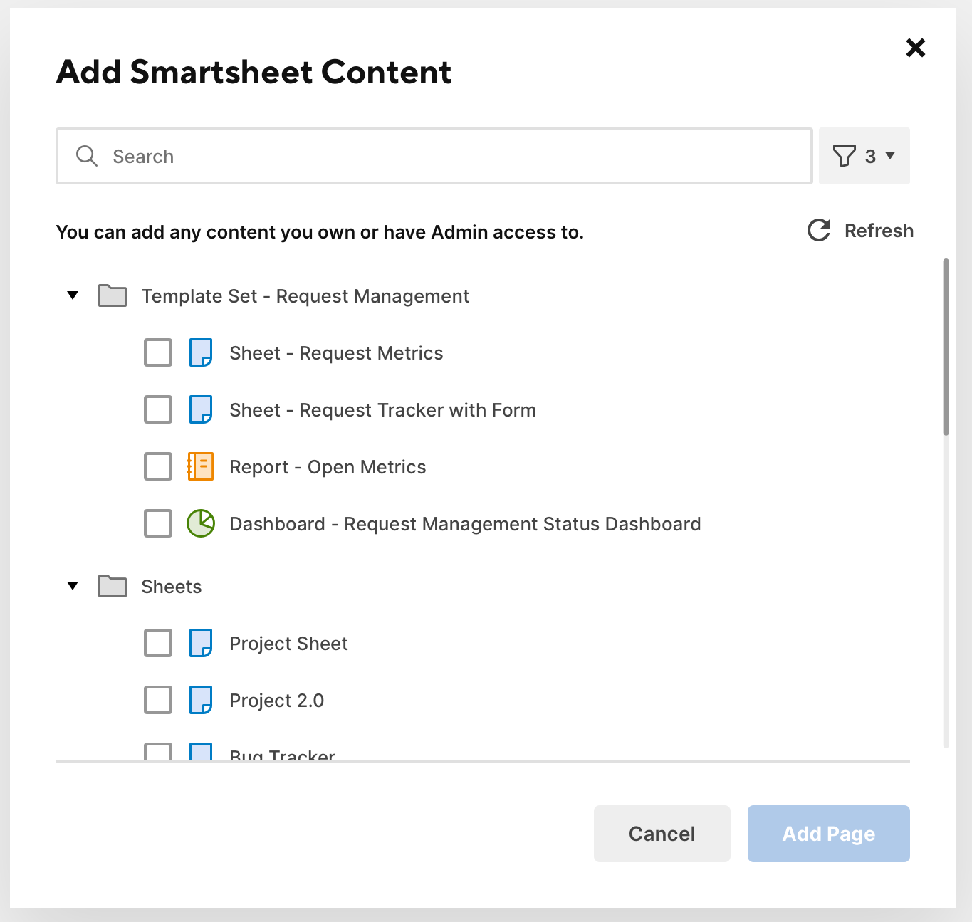Click the text Sheet - Request Metrics

click(336, 353)
